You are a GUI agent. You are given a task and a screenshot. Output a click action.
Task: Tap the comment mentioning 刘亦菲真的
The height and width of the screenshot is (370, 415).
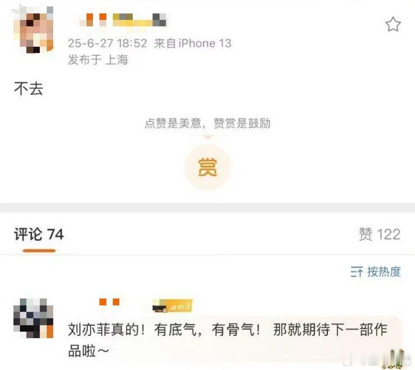click(228, 340)
